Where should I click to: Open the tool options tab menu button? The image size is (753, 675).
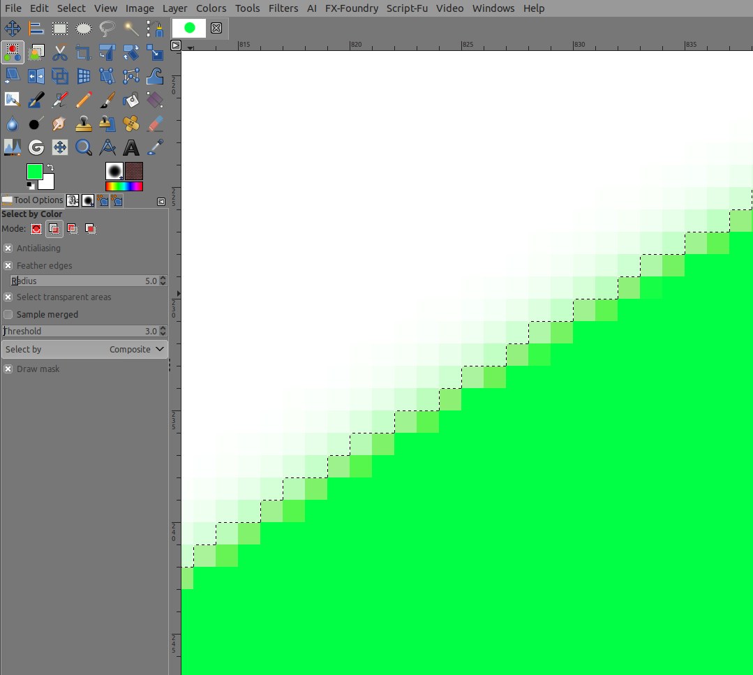pyautogui.click(x=161, y=202)
